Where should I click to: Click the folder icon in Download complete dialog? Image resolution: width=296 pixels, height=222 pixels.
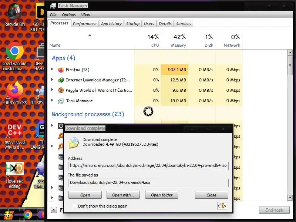point(74,142)
